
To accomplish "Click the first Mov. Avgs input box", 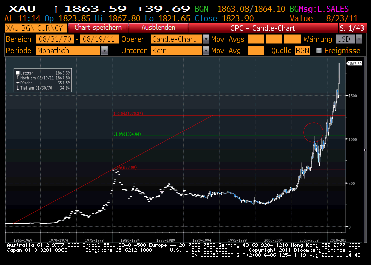I will tap(256, 39).
